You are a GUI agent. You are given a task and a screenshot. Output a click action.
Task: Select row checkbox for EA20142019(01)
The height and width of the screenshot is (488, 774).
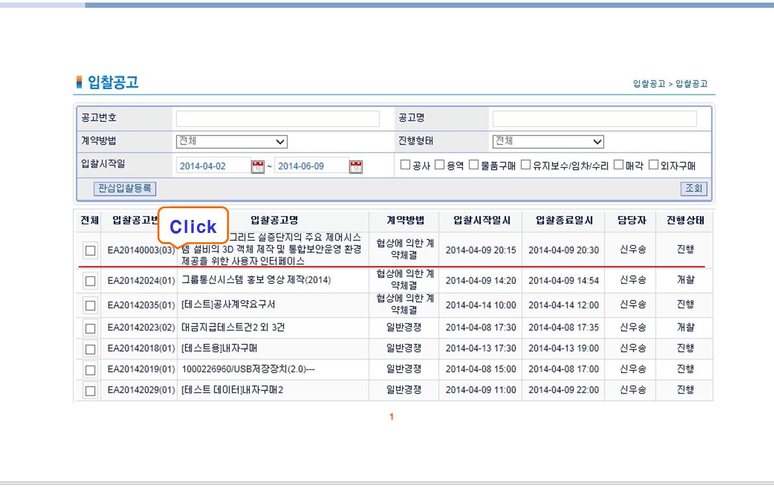(90, 370)
